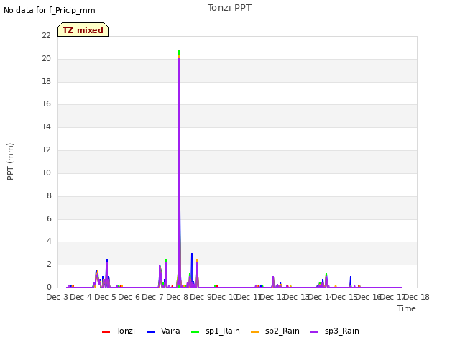Click the blue Vaira legend color marker
Screen dimensions: 460x345
click(x=150, y=332)
